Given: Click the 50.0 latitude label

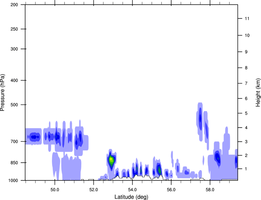Looking at the screenshot, I should [55, 190].
